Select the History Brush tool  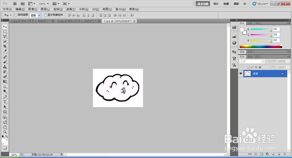5,72
